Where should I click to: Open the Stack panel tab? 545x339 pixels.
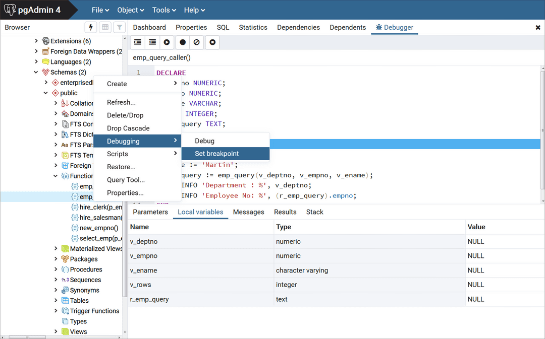(x=314, y=212)
